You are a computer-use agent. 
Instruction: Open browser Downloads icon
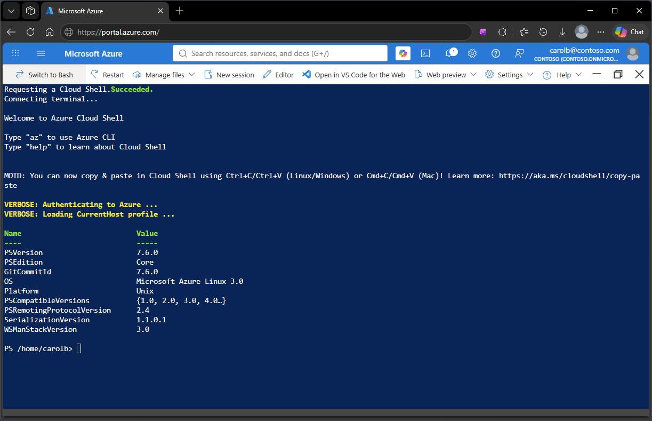point(562,32)
